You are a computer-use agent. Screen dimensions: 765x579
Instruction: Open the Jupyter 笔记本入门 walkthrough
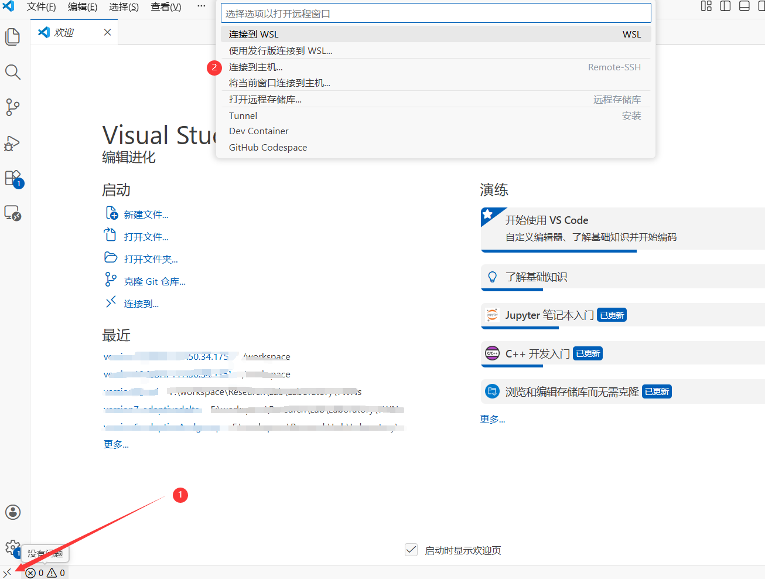tap(623, 315)
